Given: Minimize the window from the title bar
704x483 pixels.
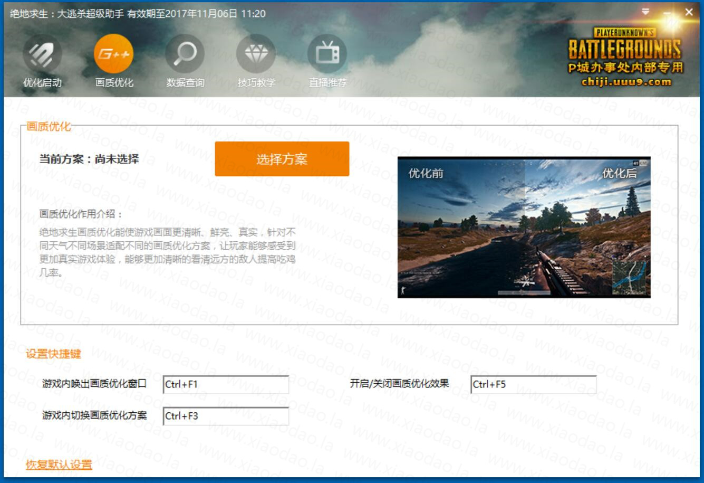Looking at the screenshot, I should point(668,12).
